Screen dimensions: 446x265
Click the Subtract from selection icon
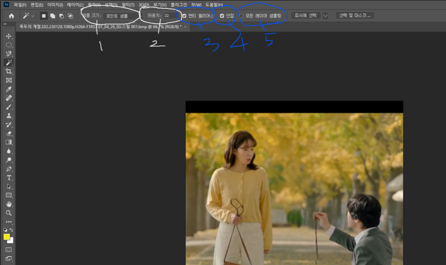pos(62,16)
